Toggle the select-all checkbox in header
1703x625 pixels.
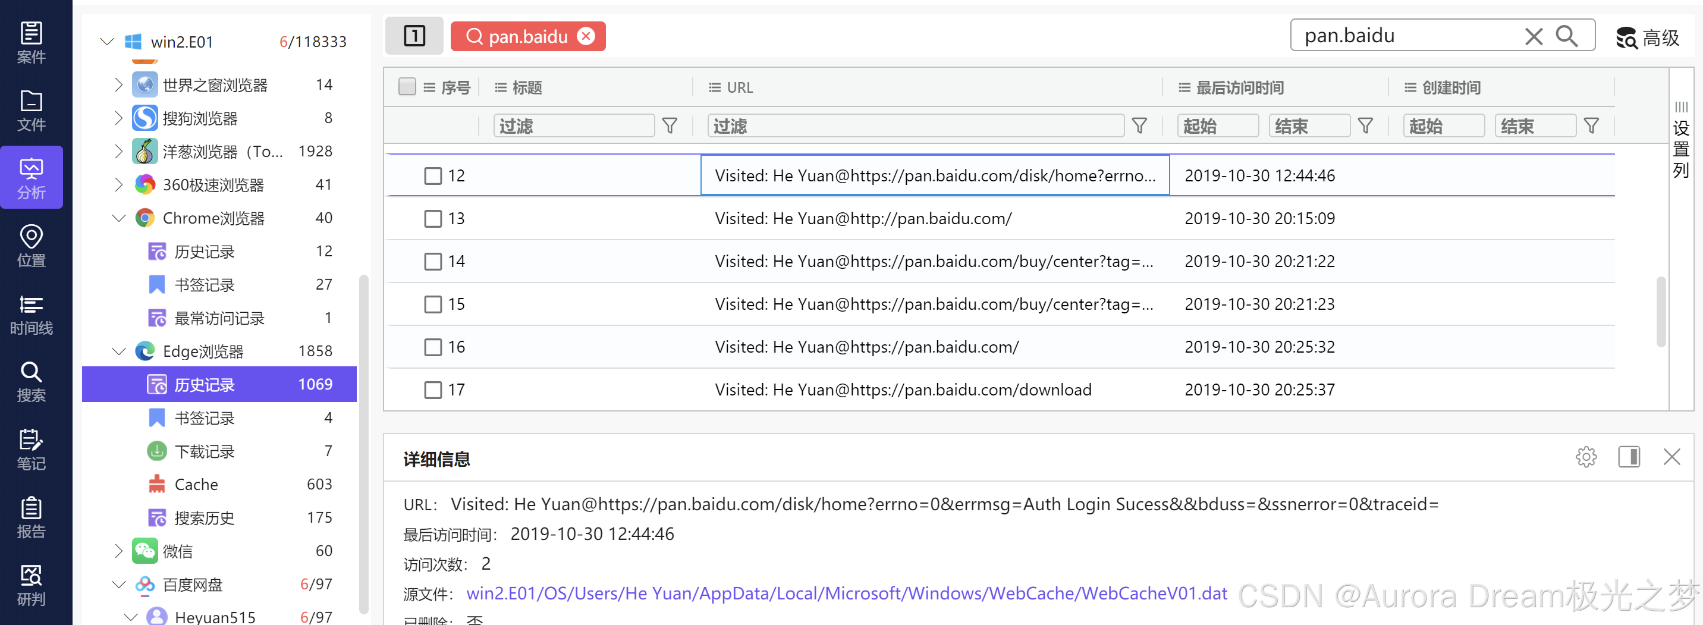coord(407,87)
